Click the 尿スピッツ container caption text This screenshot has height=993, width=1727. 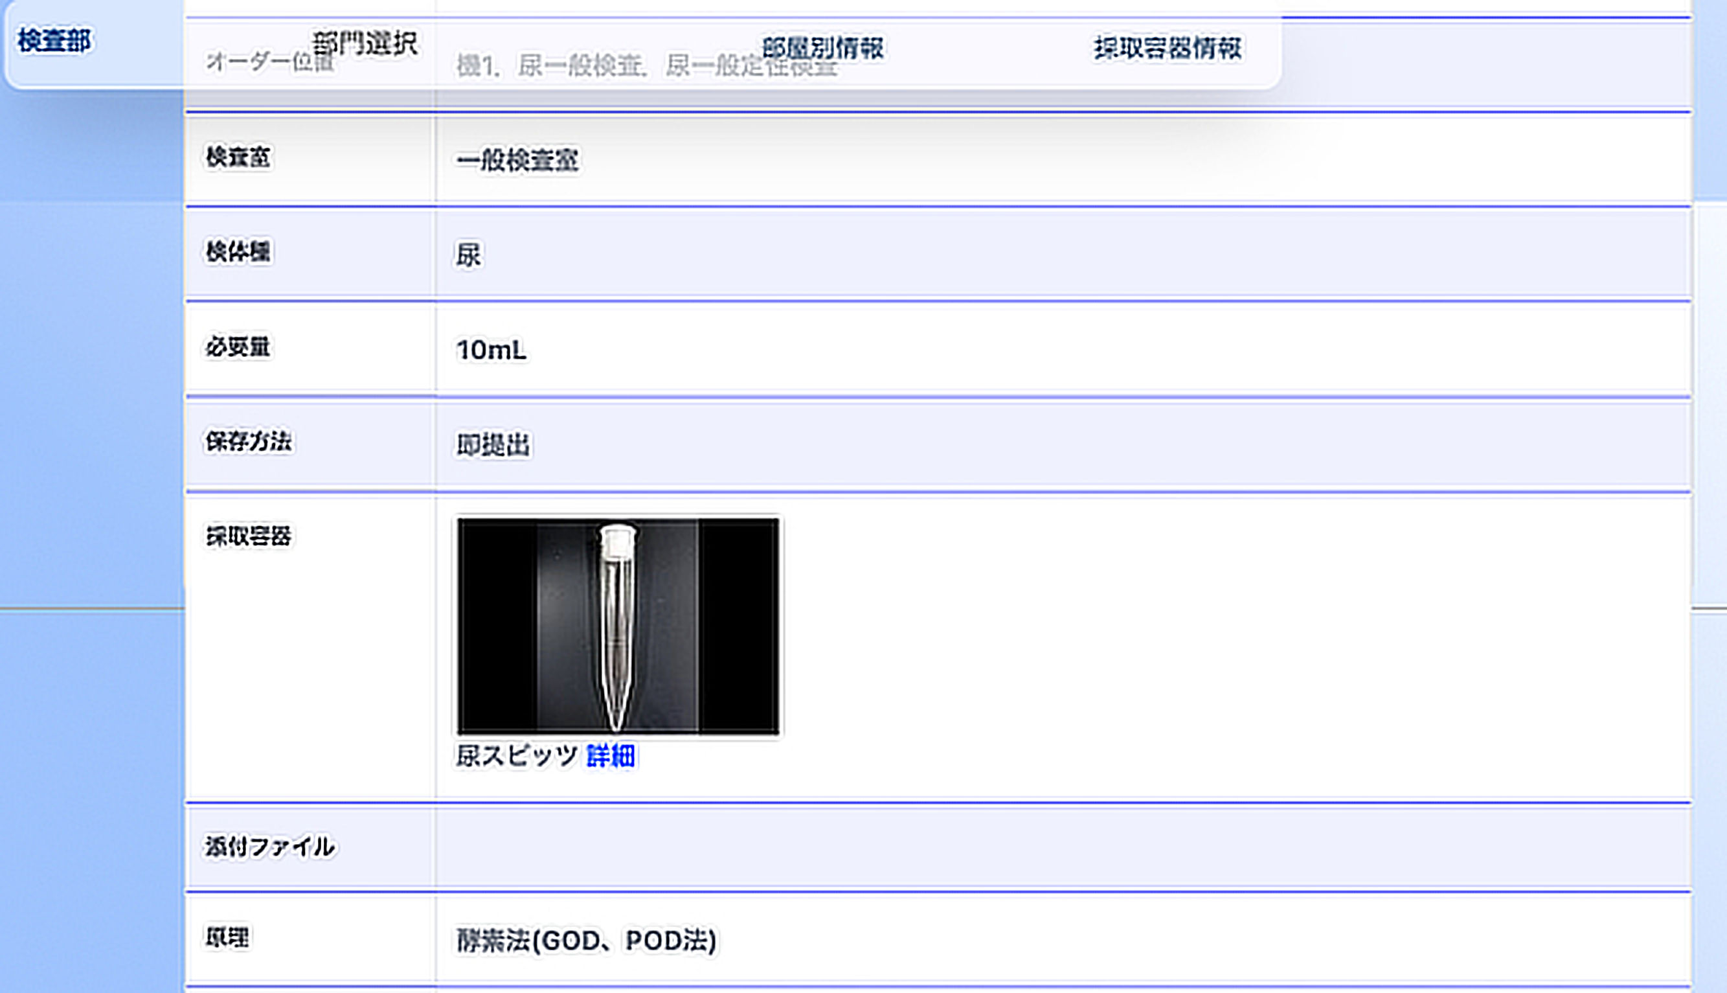click(x=516, y=756)
